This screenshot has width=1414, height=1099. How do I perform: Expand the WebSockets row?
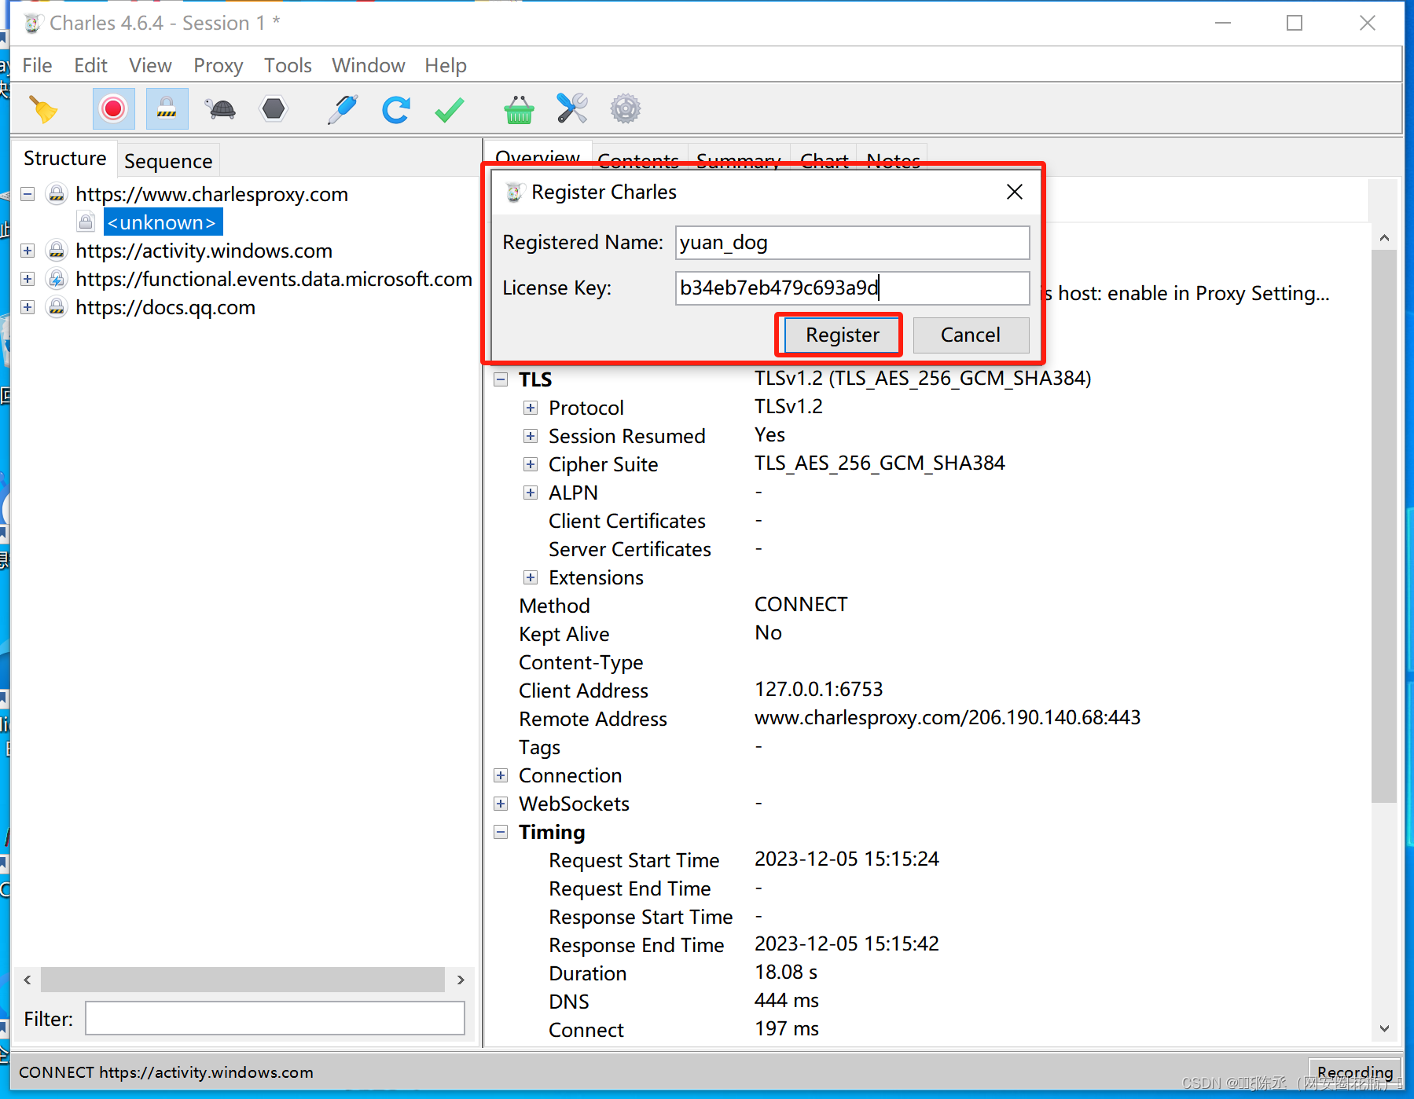(x=501, y=804)
